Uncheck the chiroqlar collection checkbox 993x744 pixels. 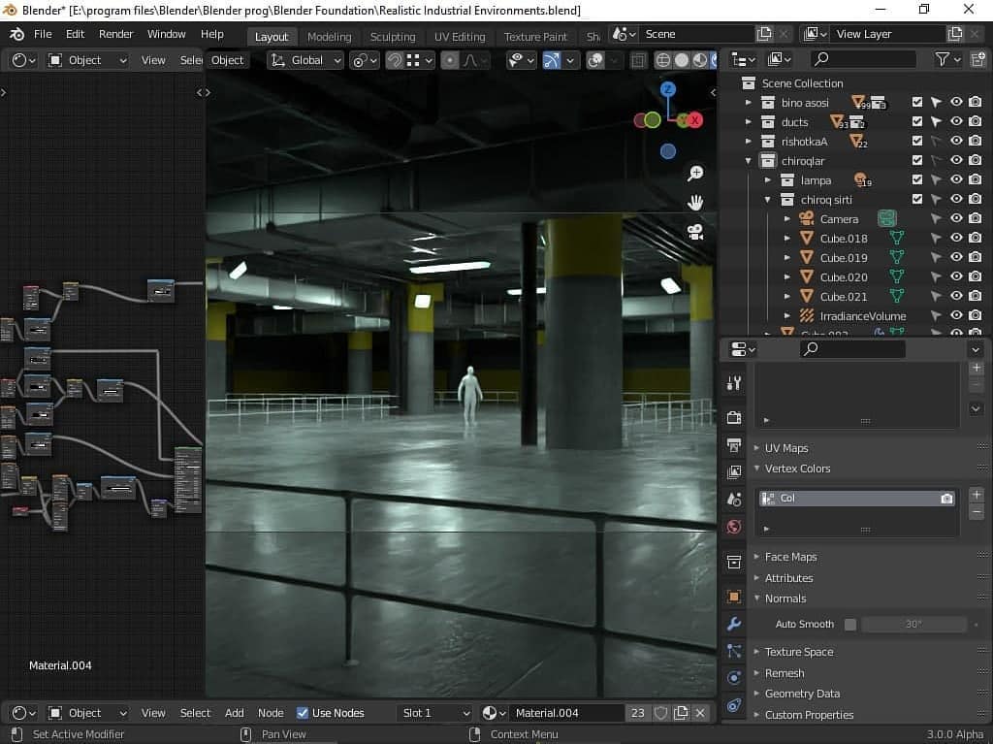917,160
